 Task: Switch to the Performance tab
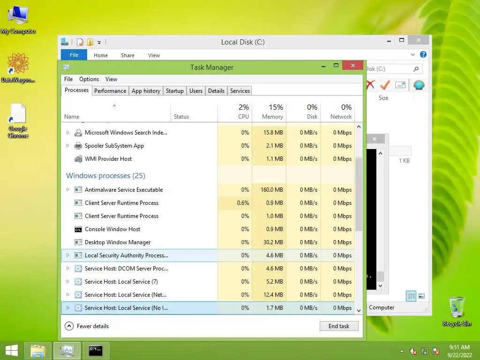tap(110, 91)
